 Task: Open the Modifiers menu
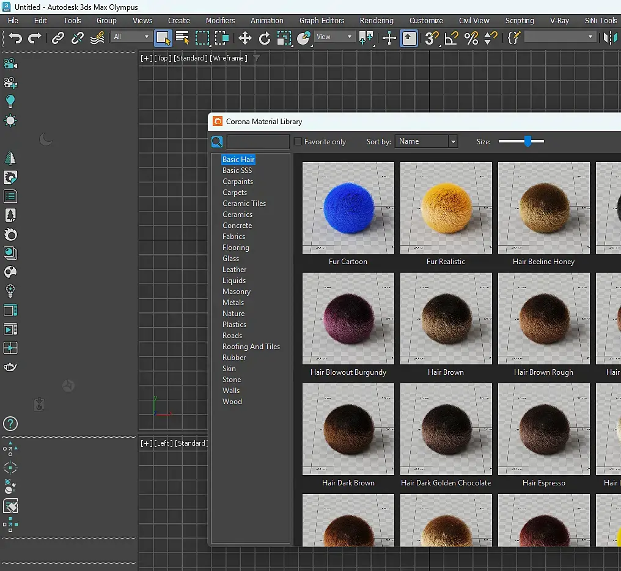click(x=220, y=20)
